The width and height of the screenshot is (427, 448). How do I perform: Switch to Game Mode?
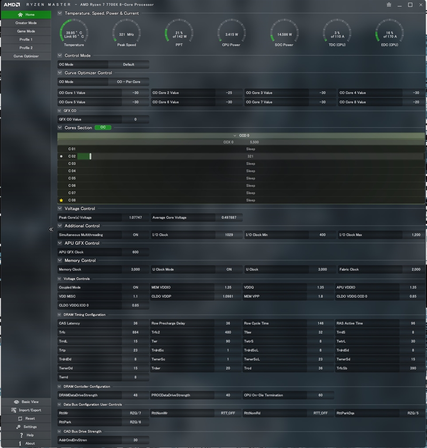pos(26,31)
